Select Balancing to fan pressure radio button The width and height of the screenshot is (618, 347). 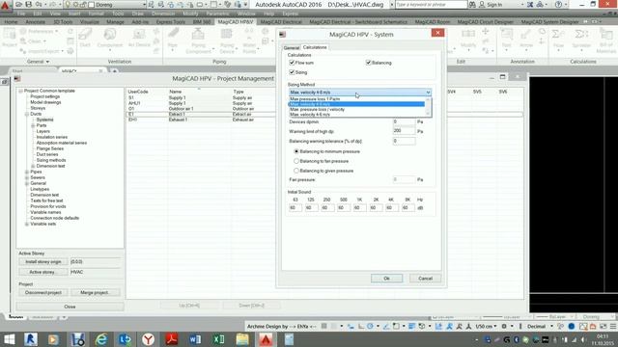coord(296,161)
